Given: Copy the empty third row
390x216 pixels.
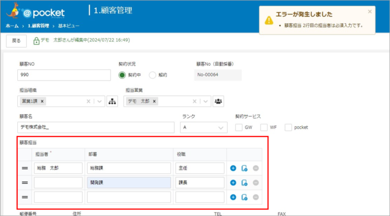Looking at the screenshot, I should [244, 197].
